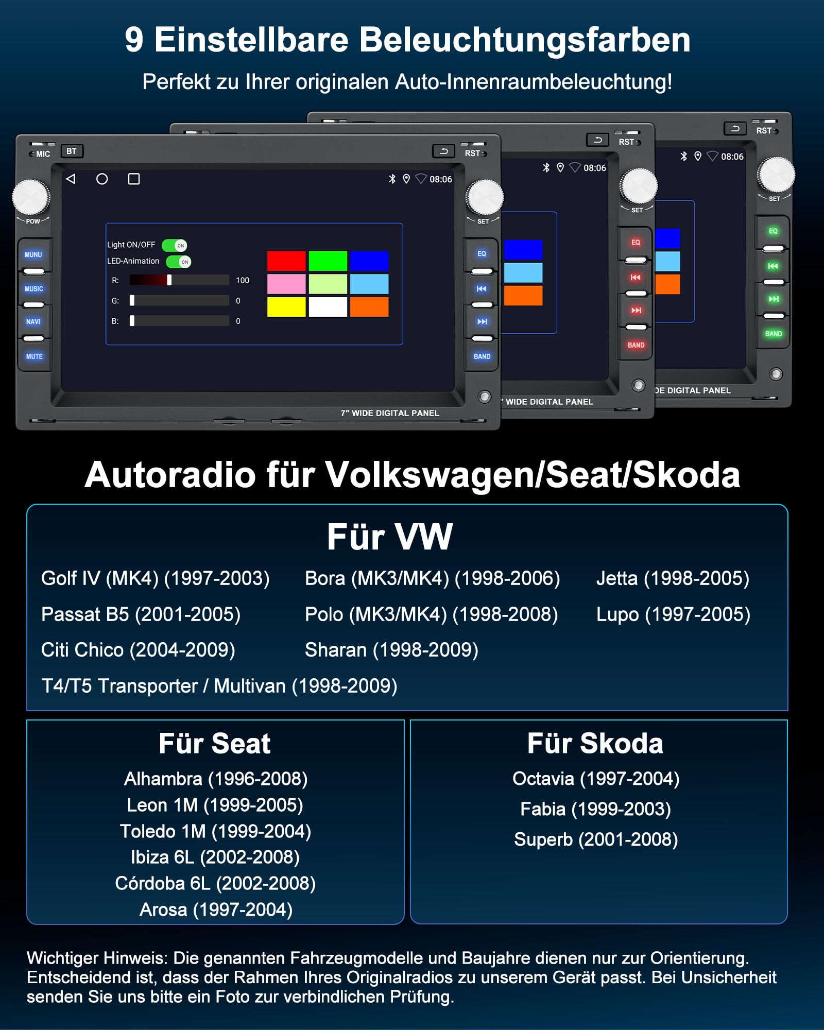Click the B blue channel slider
824x1030 pixels.
(179, 321)
